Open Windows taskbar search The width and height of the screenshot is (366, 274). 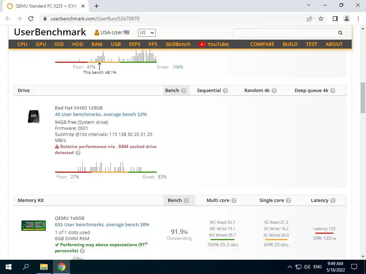point(26,267)
